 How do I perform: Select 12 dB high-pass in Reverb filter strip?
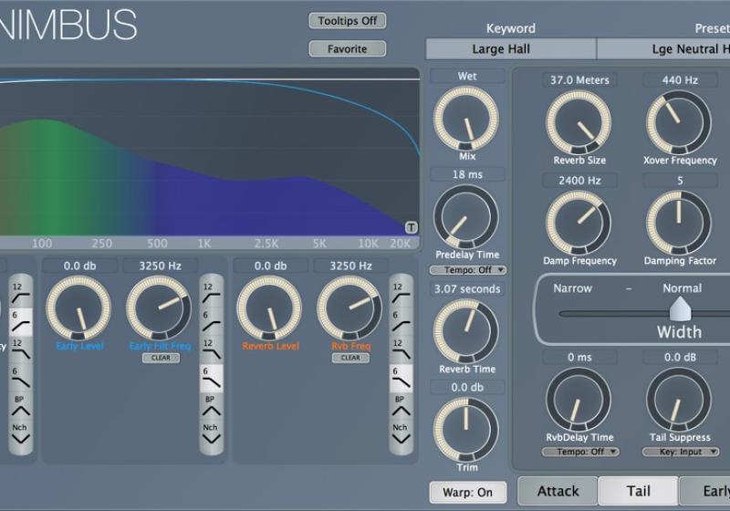point(400,295)
